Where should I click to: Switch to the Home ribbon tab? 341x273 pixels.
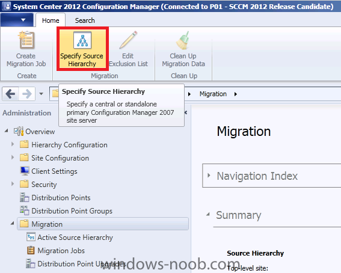pos(51,20)
